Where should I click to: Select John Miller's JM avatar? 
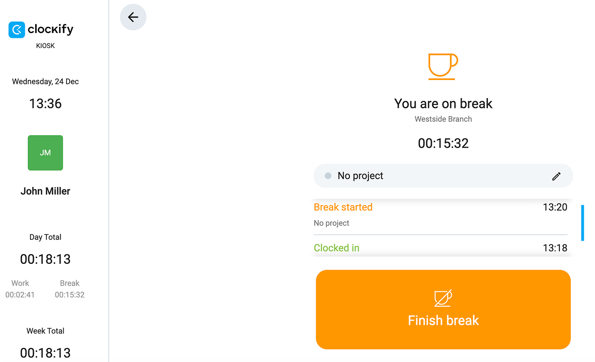click(x=45, y=152)
